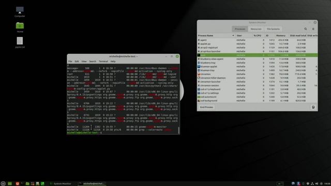Switch to the Resources tab

click(256, 29)
